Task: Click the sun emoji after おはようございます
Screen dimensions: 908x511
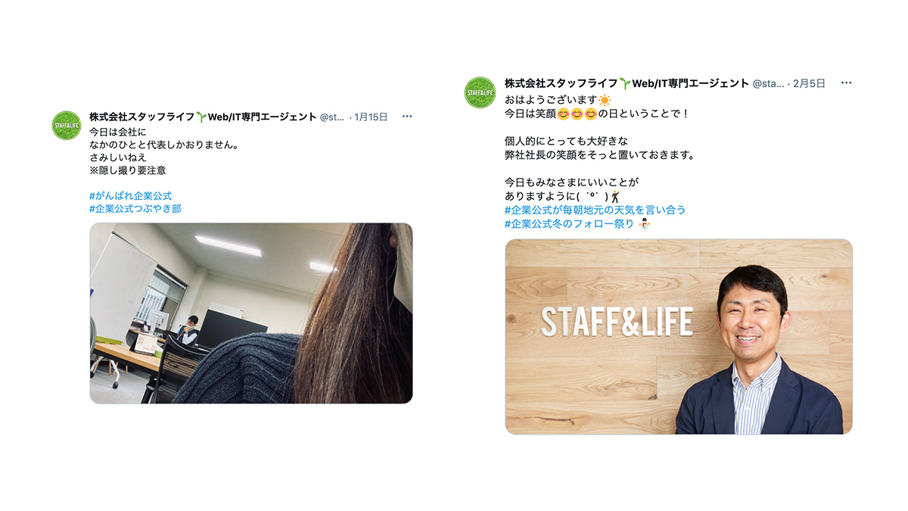Action: [x=605, y=100]
